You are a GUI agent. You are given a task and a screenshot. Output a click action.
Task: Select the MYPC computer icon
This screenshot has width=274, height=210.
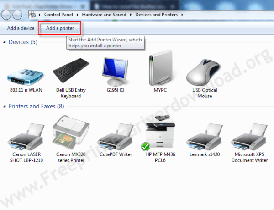tap(160, 68)
